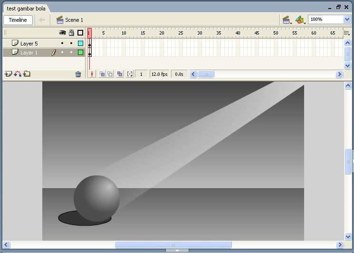Select the sphere on the stage
Image resolution: width=354 pixels, height=253 pixels.
[96, 199]
